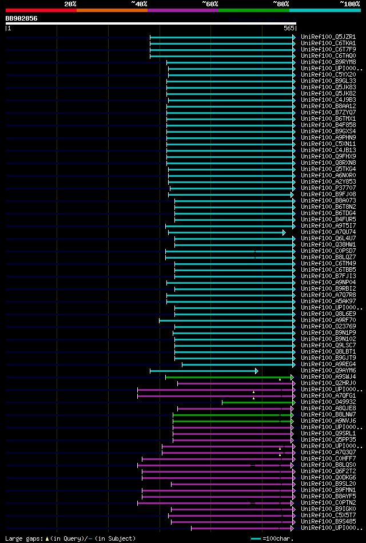Select label UniRef100_Q38HW1
The image size is (366, 543).
pos(329,244)
